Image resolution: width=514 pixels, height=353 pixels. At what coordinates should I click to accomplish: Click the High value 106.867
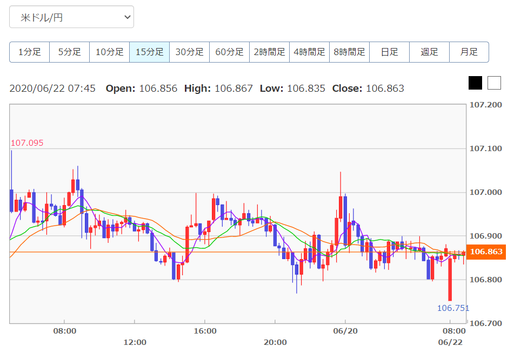click(233, 89)
